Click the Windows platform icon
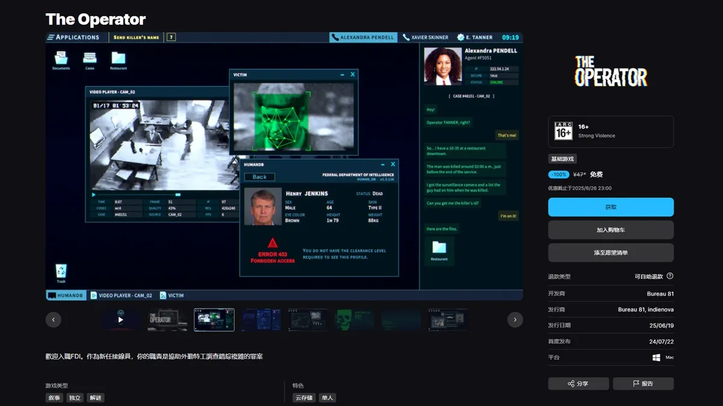This screenshot has height=406, width=723. 656,357
